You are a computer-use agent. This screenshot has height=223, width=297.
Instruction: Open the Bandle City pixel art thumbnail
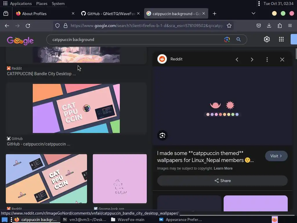[x=76, y=55]
